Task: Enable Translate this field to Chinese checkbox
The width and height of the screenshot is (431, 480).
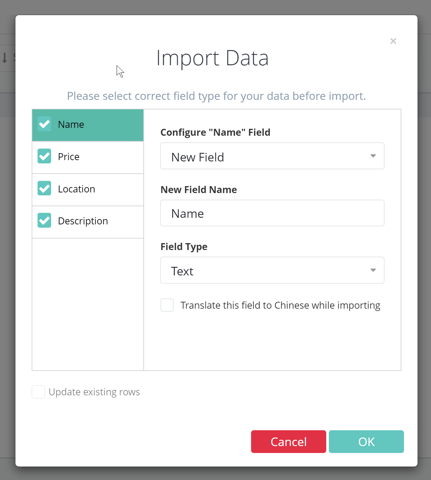Action: (x=167, y=305)
